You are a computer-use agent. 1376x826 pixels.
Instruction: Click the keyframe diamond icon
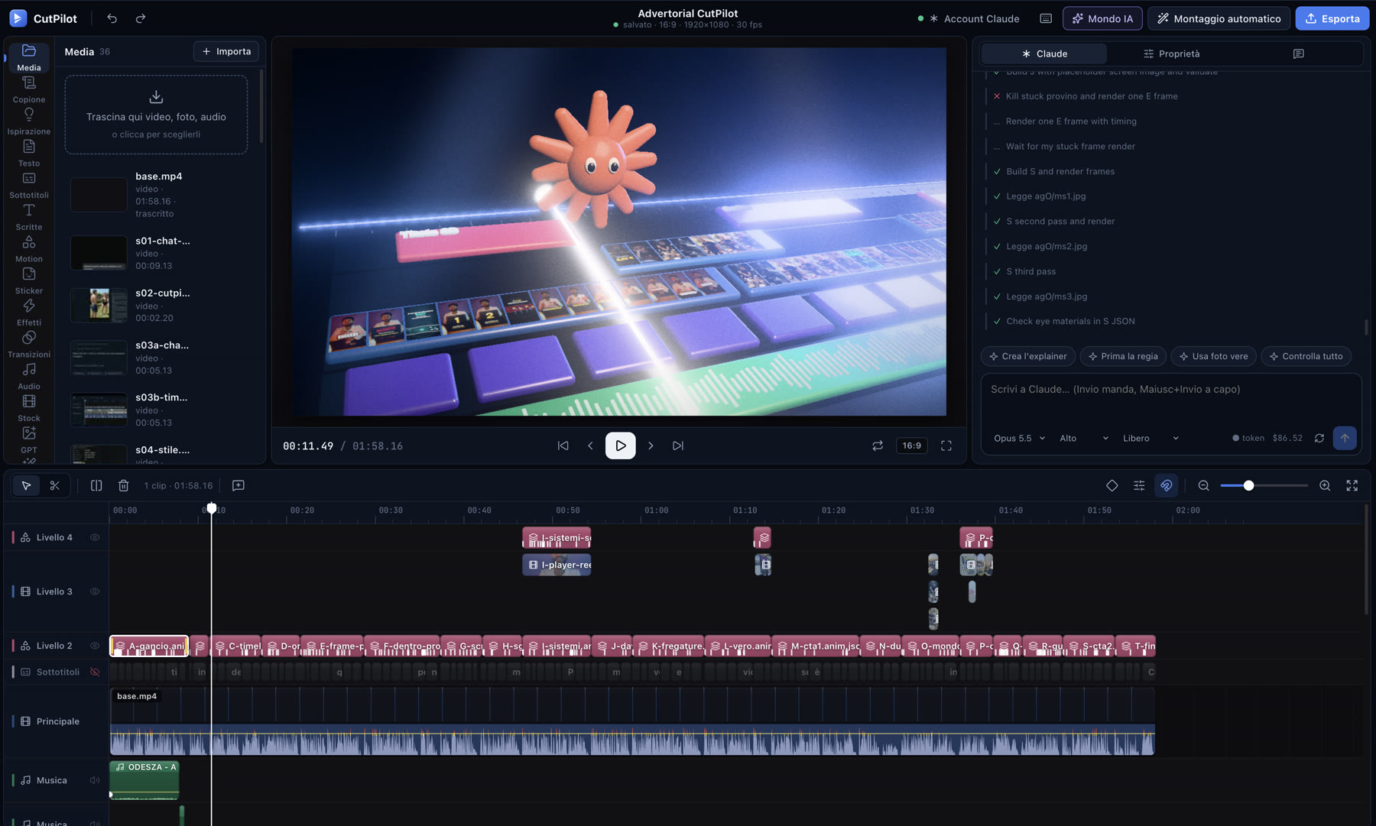pyautogui.click(x=1112, y=485)
